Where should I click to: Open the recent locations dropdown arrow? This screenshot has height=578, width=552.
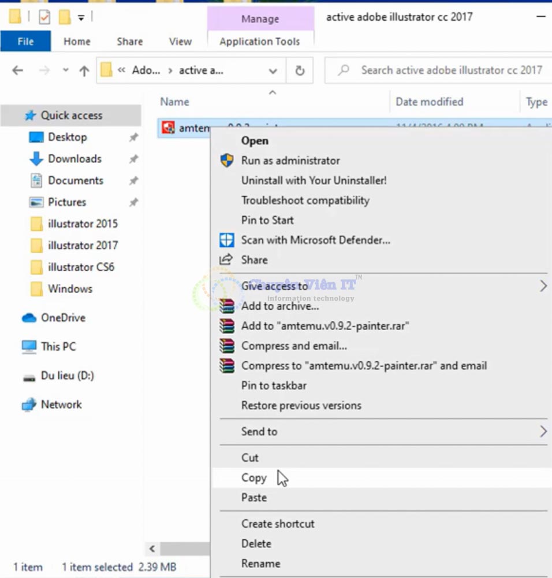click(66, 71)
